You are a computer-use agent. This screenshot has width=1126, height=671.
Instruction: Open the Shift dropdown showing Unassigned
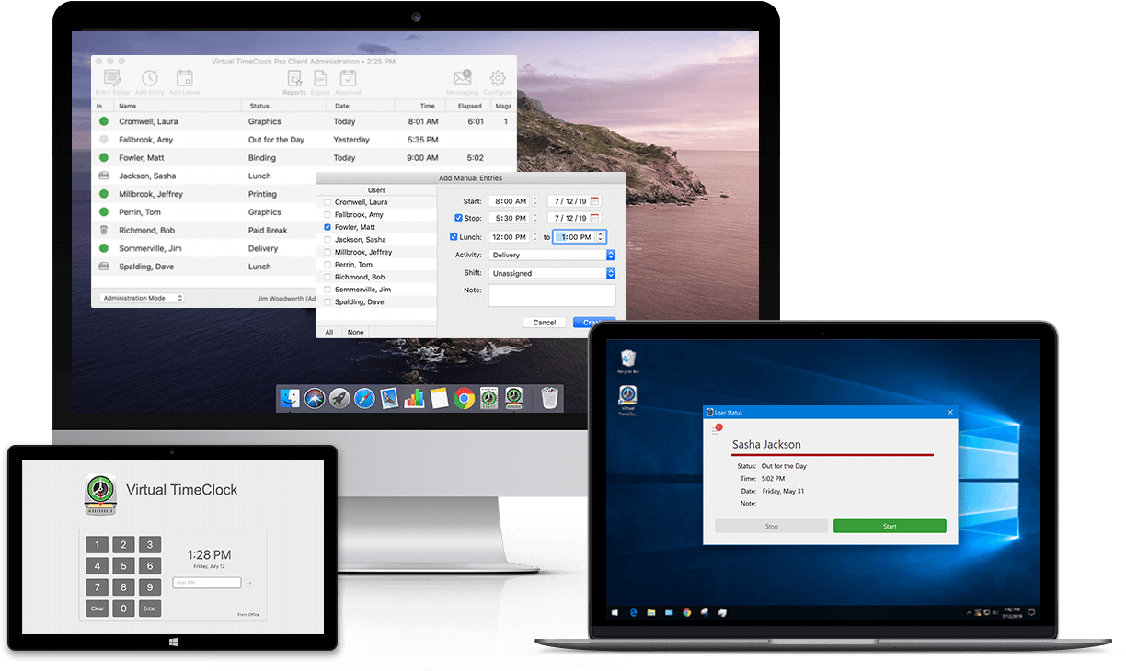point(552,273)
